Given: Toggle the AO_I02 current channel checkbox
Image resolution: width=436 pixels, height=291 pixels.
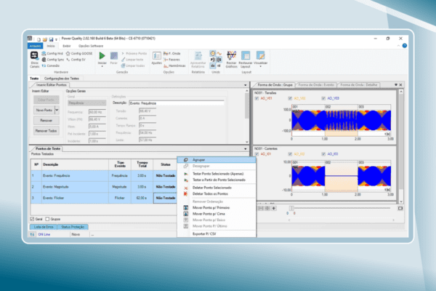Looking at the screenshot, I should click(290, 154).
